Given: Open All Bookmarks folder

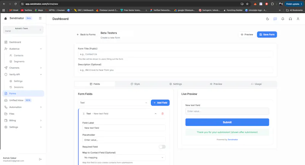Looking at the screenshot, I should 294,10.
